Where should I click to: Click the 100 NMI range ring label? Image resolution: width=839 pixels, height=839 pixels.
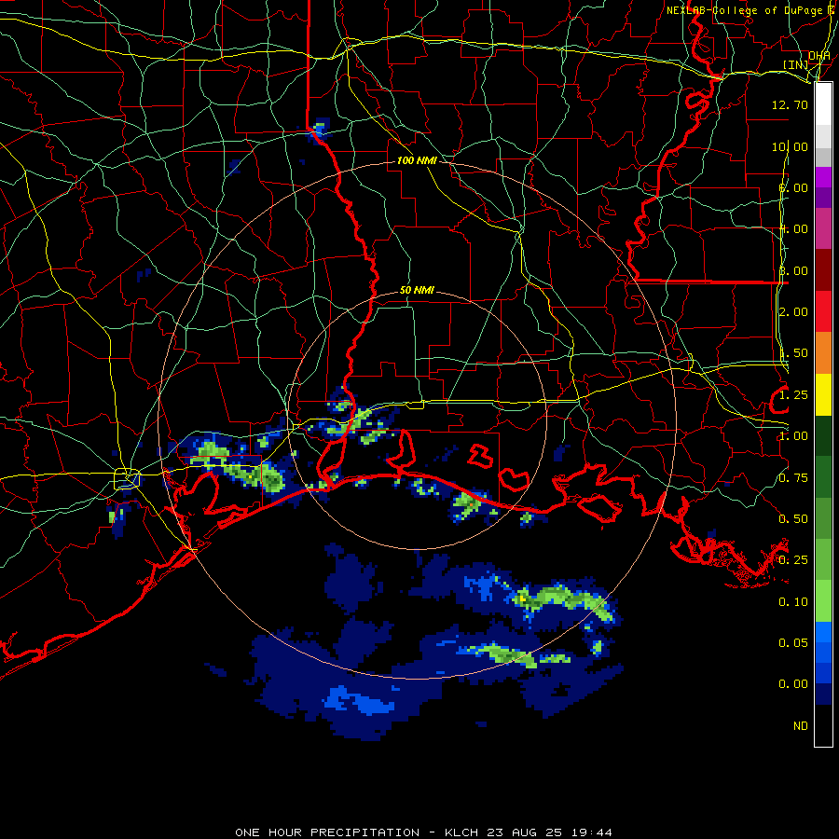point(417,160)
